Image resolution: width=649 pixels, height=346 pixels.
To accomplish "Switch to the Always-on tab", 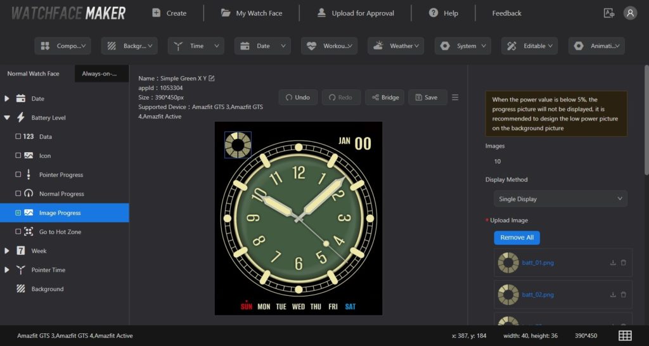I will (x=100, y=74).
